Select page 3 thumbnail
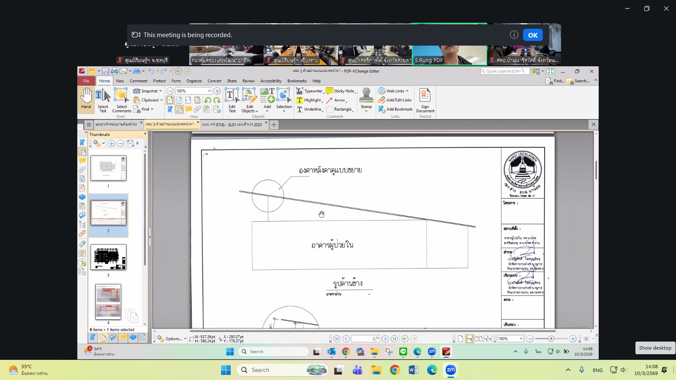Viewport: 676px width, 380px height. click(108, 257)
